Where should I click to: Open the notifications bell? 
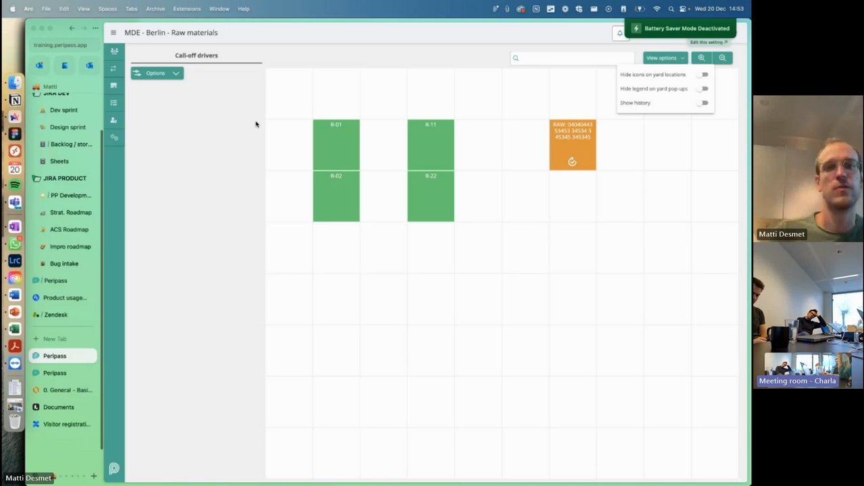(x=620, y=33)
